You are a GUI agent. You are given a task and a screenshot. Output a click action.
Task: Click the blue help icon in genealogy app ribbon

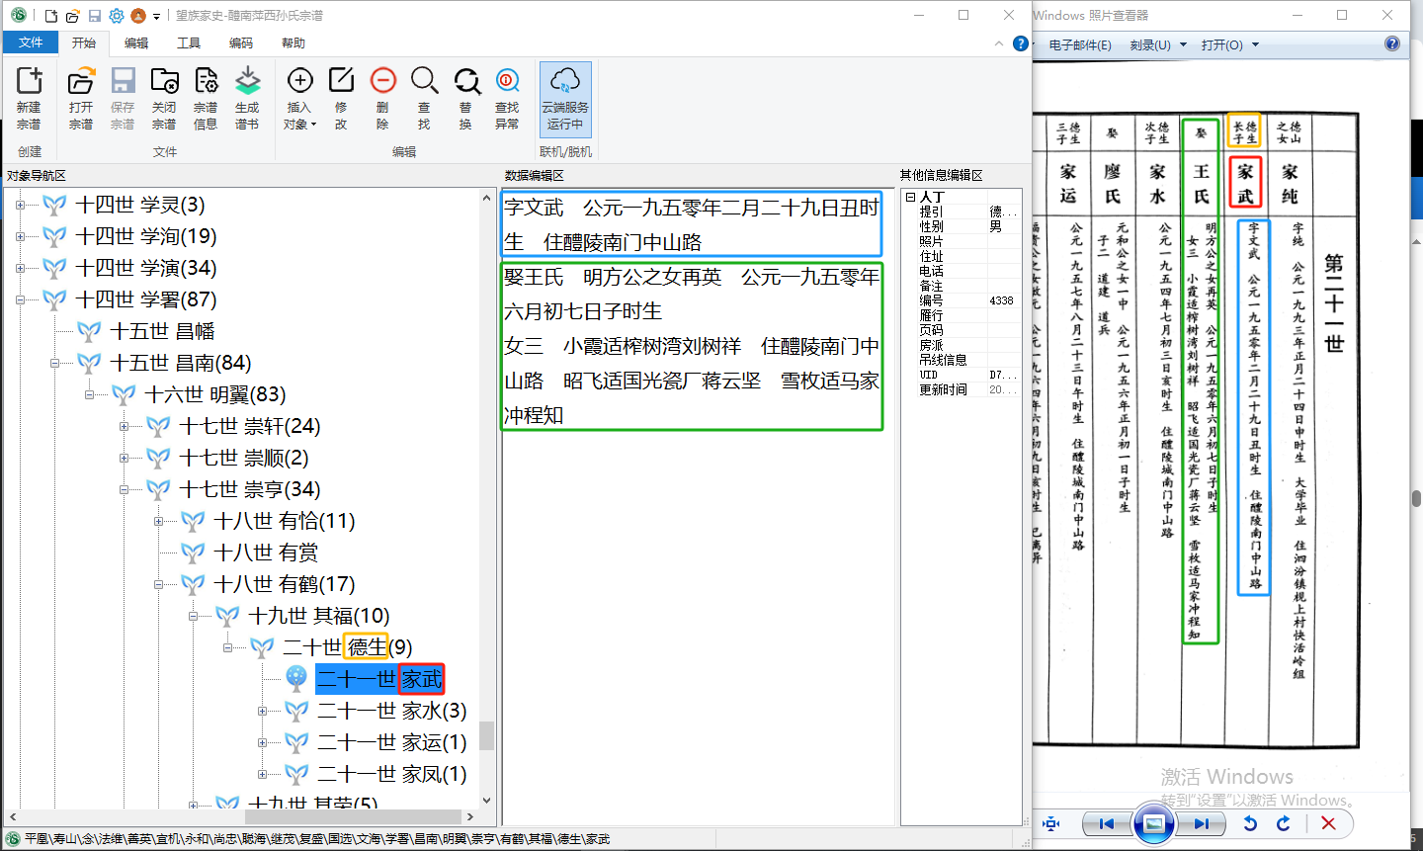(x=1021, y=43)
